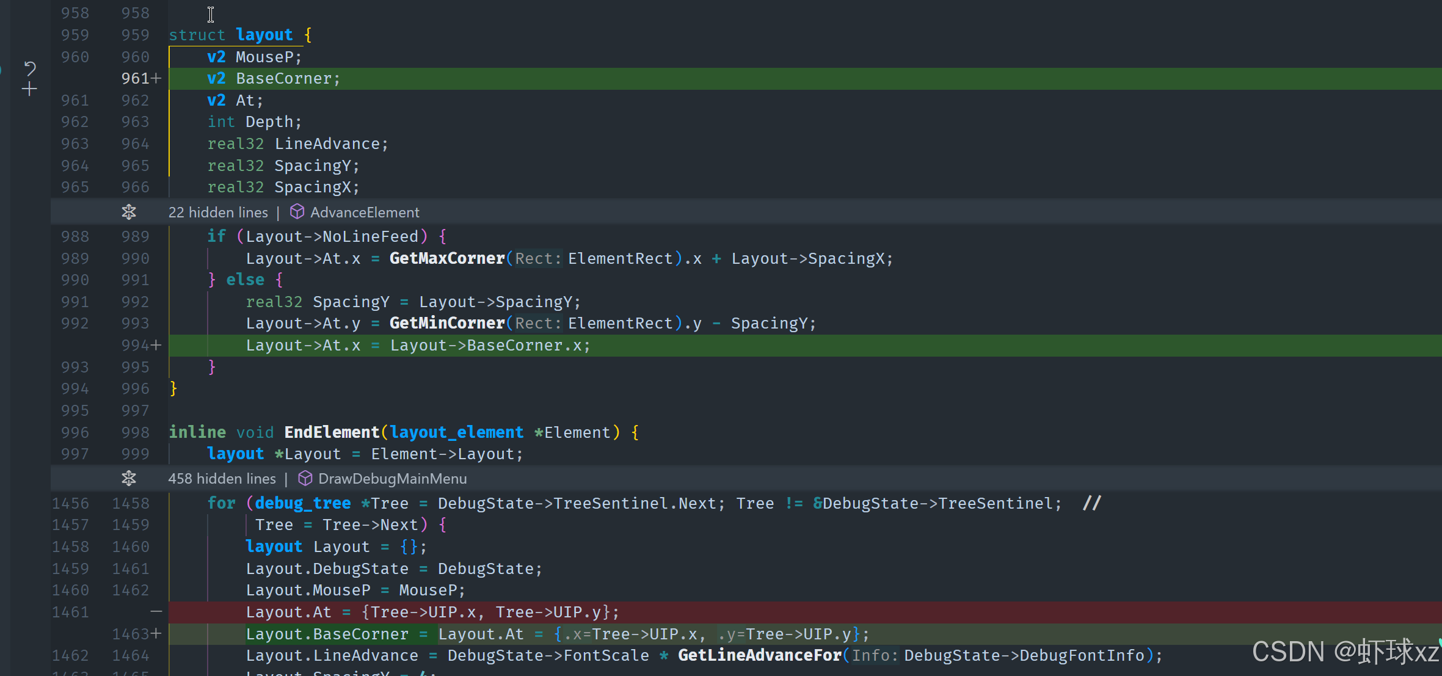Screen dimensions: 1442x676
Task: Click the revert change arrow icon
Action: tap(29, 68)
